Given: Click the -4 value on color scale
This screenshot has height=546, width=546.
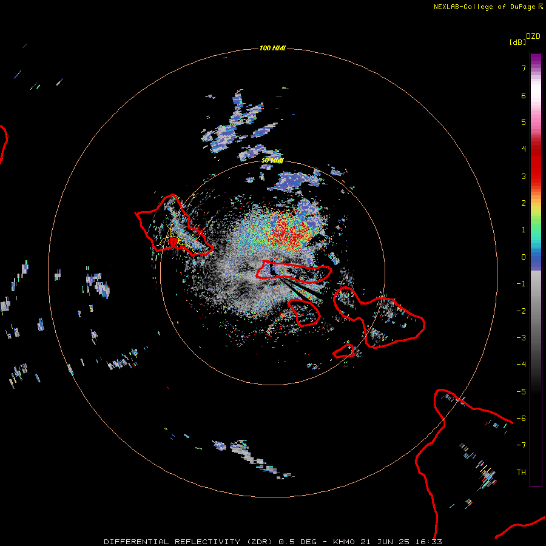Looking at the screenshot, I should tap(521, 365).
